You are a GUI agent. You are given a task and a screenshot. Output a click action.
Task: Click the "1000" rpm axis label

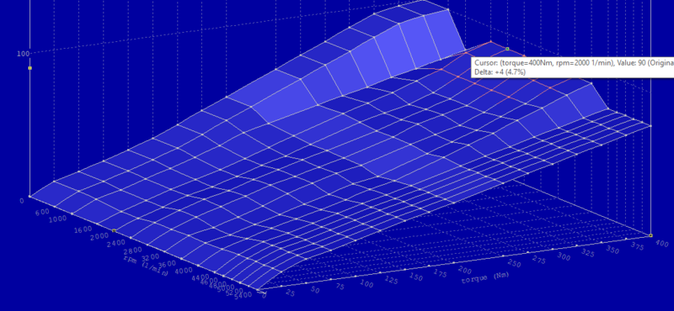58,219
